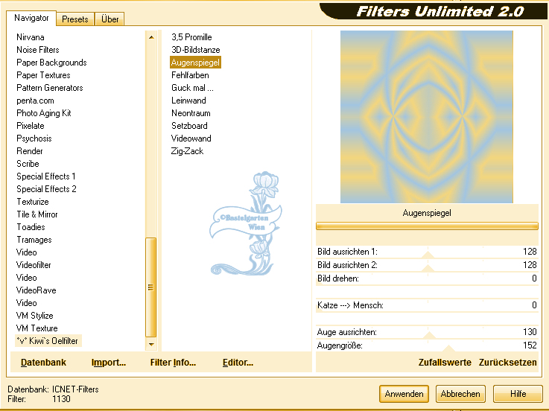The width and height of the screenshot is (549, 411).
Task: Click the Datenbank: ICNET-Filters status text
Action: (53, 389)
